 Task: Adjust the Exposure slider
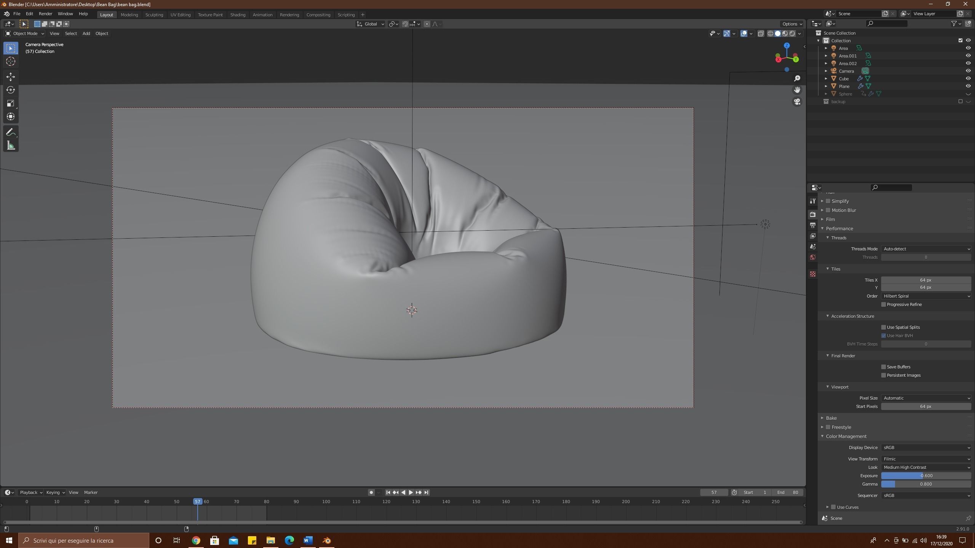pos(926,476)
